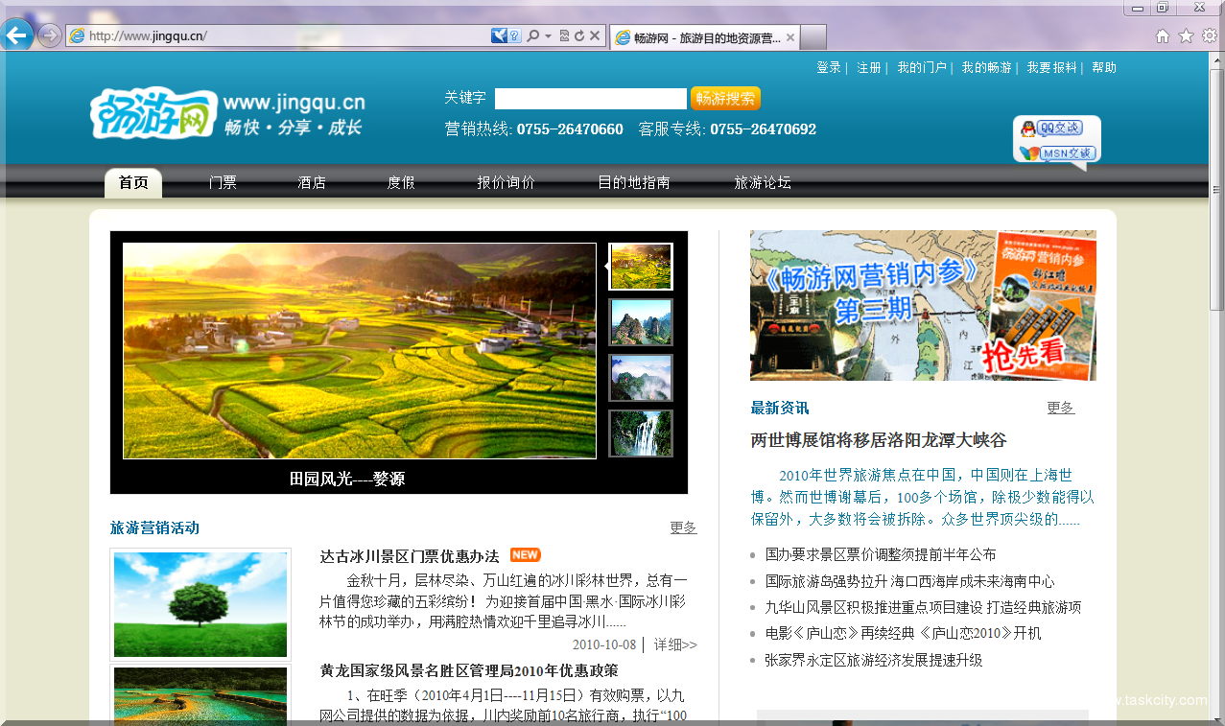Open 更多 beside 最新资讯
This screenshot has height=726, width=1225.
pyautogui.click(x=1061, y=408)
